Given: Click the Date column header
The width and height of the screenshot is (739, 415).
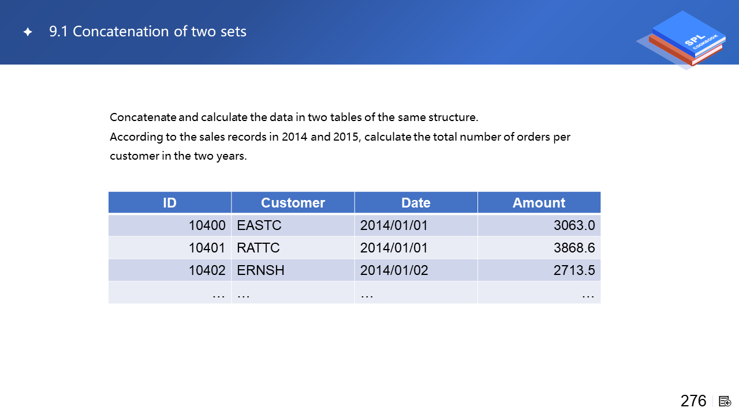Looking at the screenshot, I should [x=416, y=203].
